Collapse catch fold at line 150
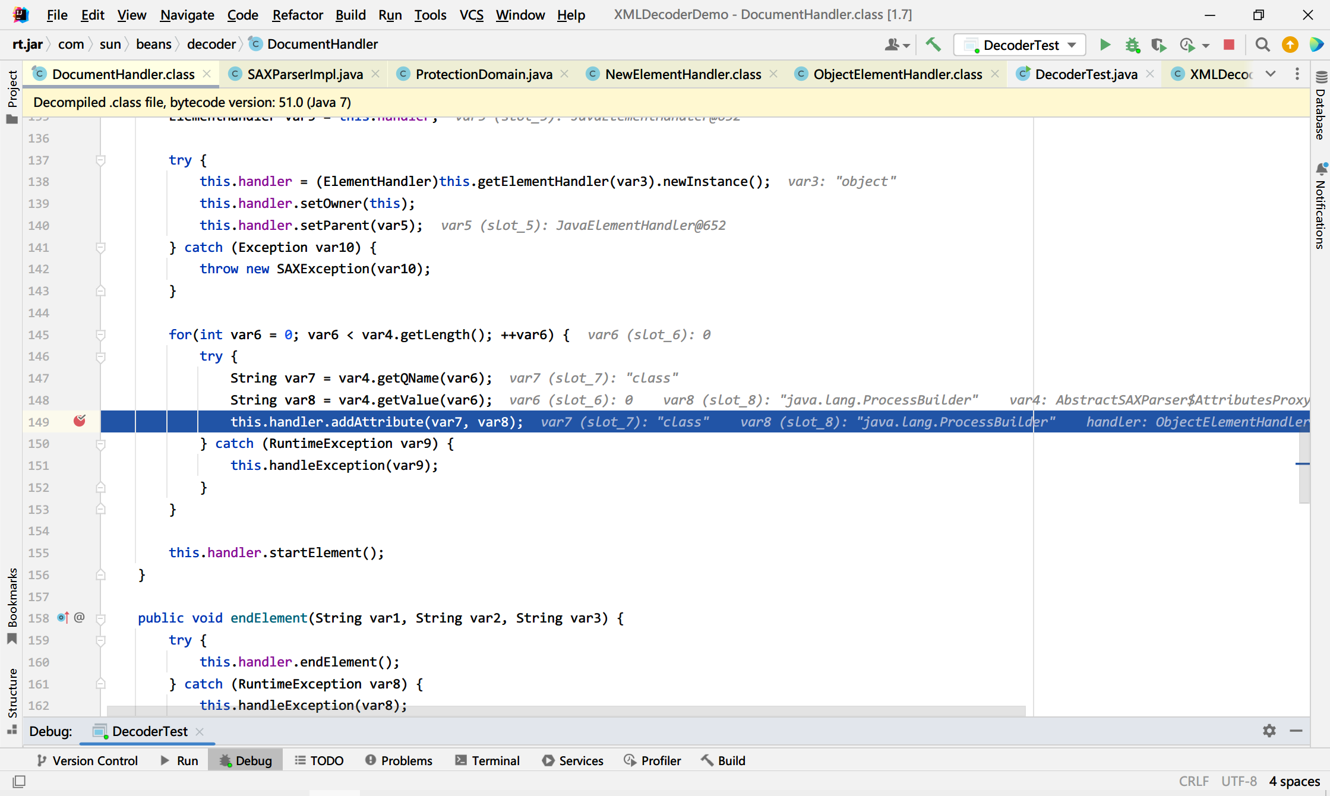This screenshot has width=1330, height=796. (x=100, y=444)
